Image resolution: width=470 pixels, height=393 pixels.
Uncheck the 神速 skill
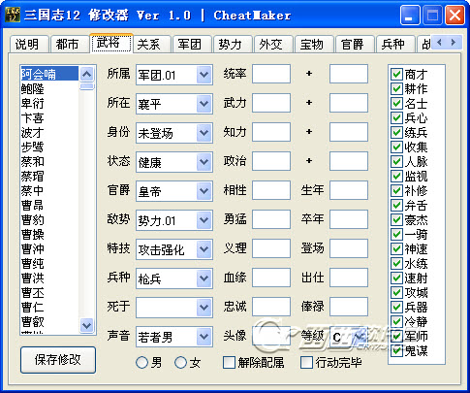pyautogui.click(x=396, y=248)
